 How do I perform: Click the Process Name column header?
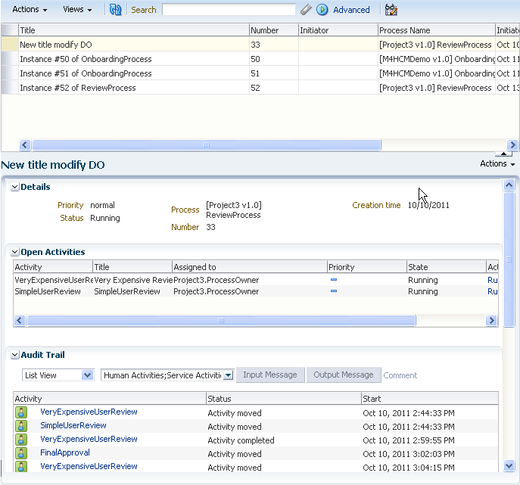[437, 30]
